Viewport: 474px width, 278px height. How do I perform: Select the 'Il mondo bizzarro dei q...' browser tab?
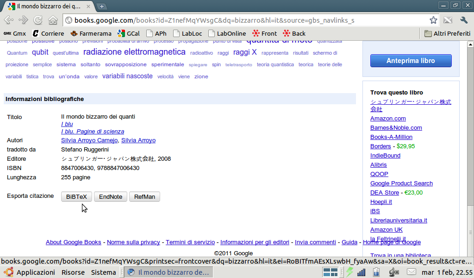pyautogui.click(x=48, y=6)
